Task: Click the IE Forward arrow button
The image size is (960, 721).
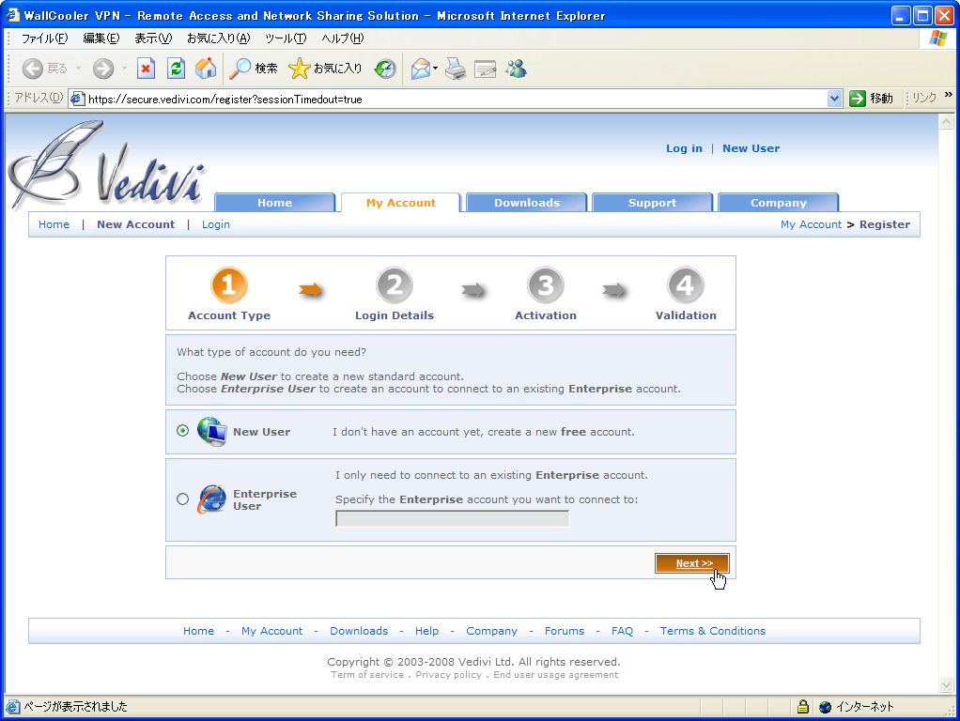Action: [x=103, y=69]
